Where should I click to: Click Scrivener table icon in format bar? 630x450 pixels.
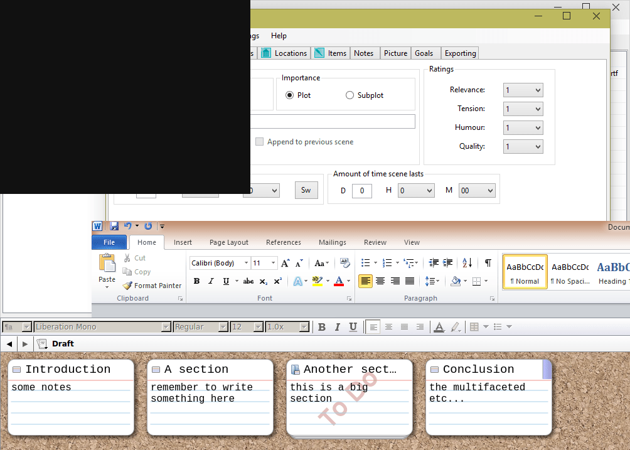click(x=474, y=327)
